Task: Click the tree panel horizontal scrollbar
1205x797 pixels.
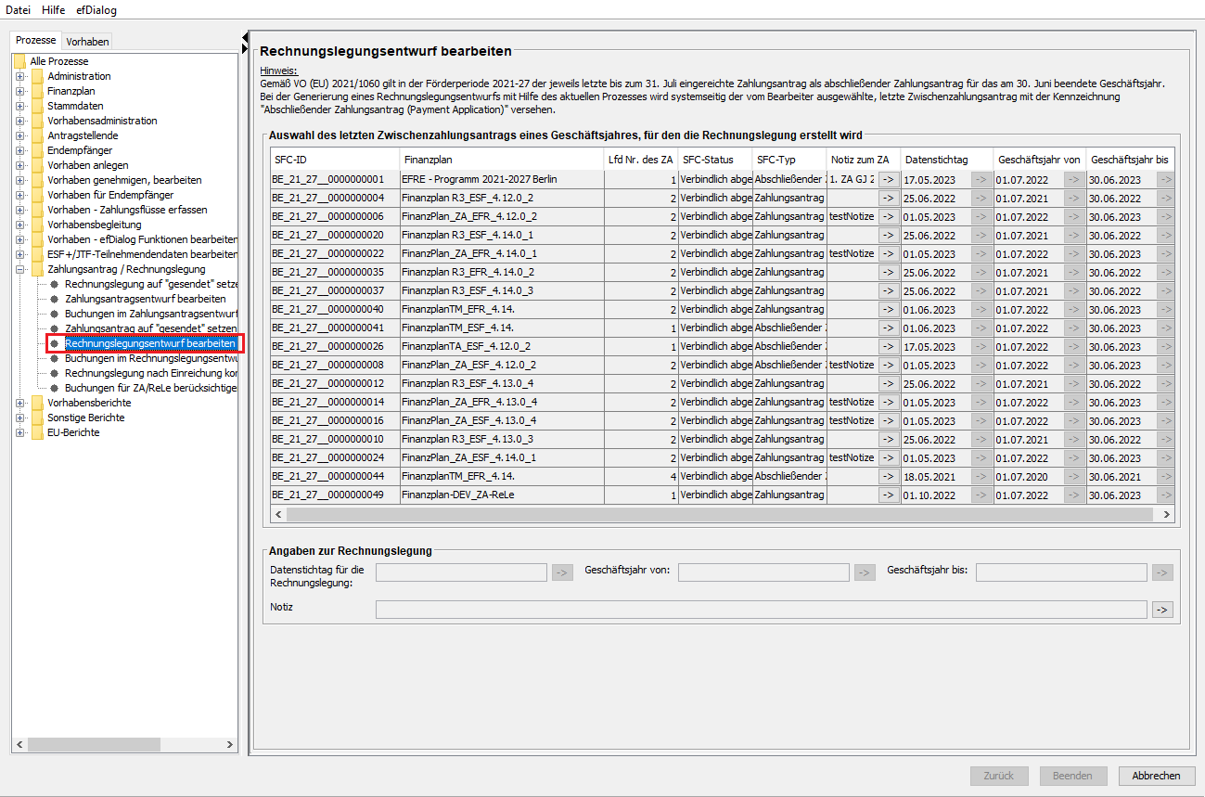Action: (x=121, y=744)
